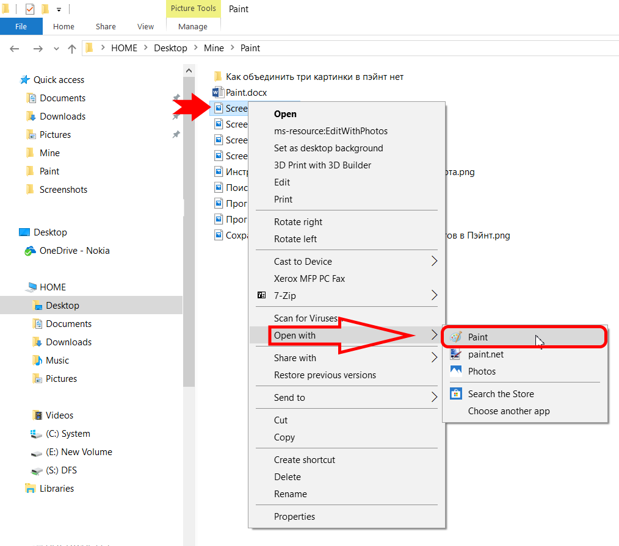This screenshot has height=546, width=619.
Task: Select Downloads under Quick access
Action: point(62,117)
